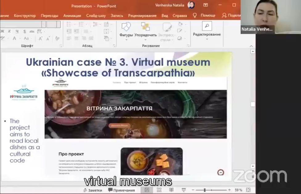Center the paragraph text

click(x=76, y=38)
